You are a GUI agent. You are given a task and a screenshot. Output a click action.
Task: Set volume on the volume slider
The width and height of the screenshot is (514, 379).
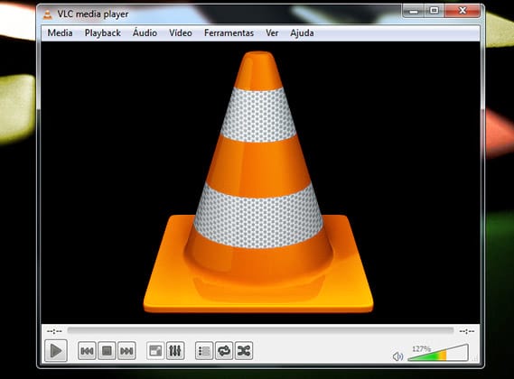(x=438, y=353)
